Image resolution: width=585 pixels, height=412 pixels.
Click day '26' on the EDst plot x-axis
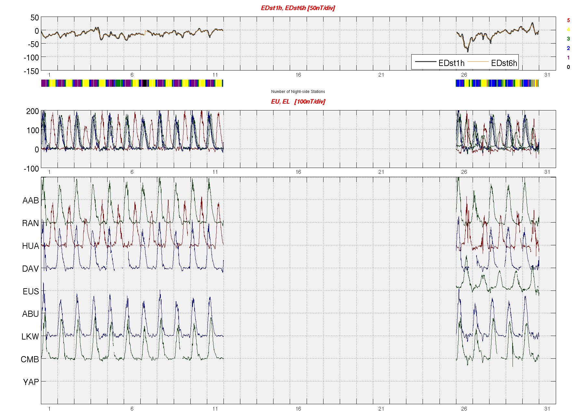[x=464, y=75]
